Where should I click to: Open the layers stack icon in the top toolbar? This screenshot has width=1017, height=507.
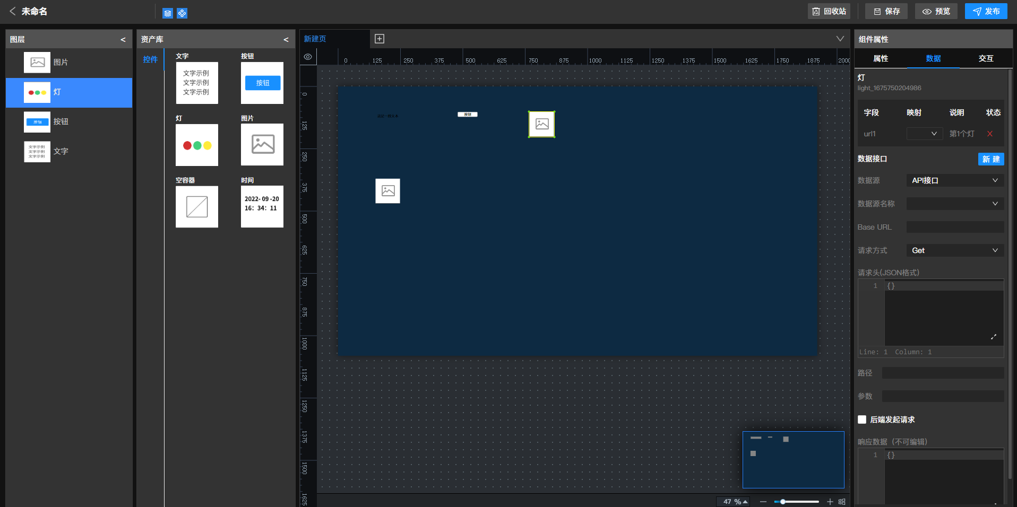[168, 13]
